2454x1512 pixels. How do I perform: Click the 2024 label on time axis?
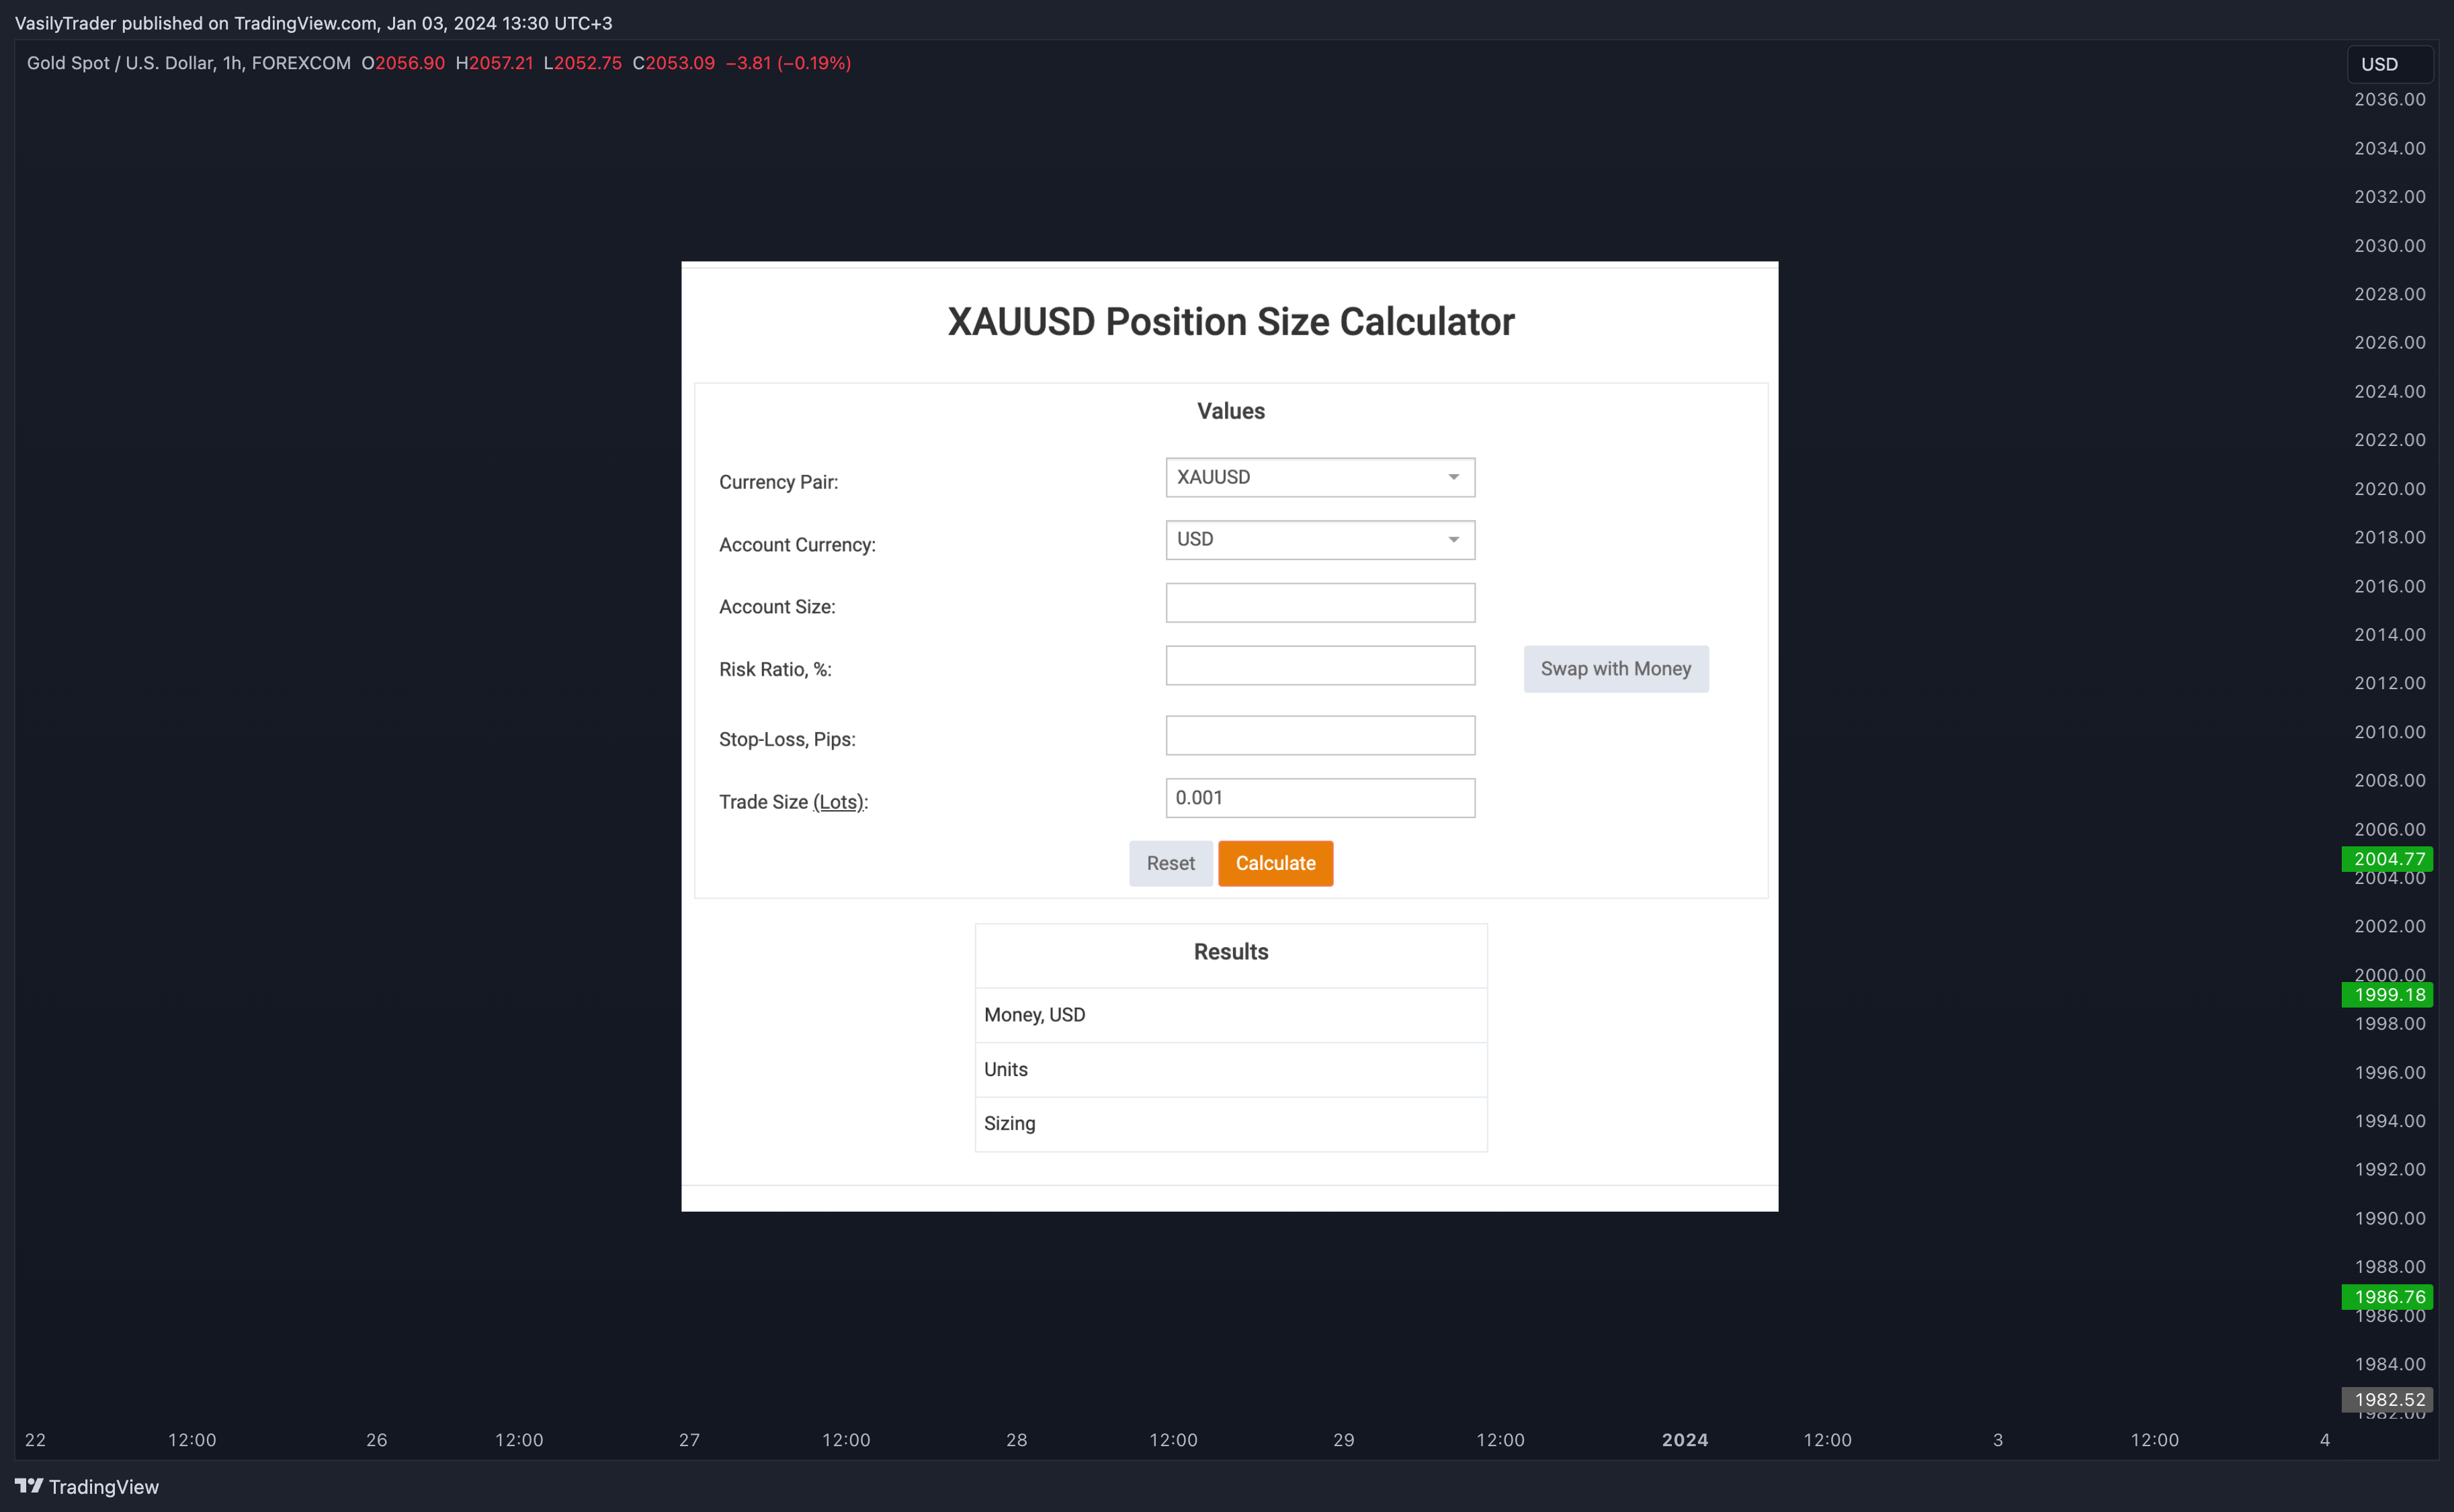point(1685,1440)
